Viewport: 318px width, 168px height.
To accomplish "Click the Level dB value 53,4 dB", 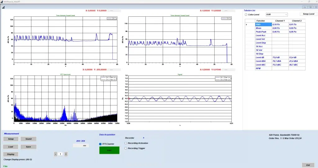I will (x=297, y=58).
